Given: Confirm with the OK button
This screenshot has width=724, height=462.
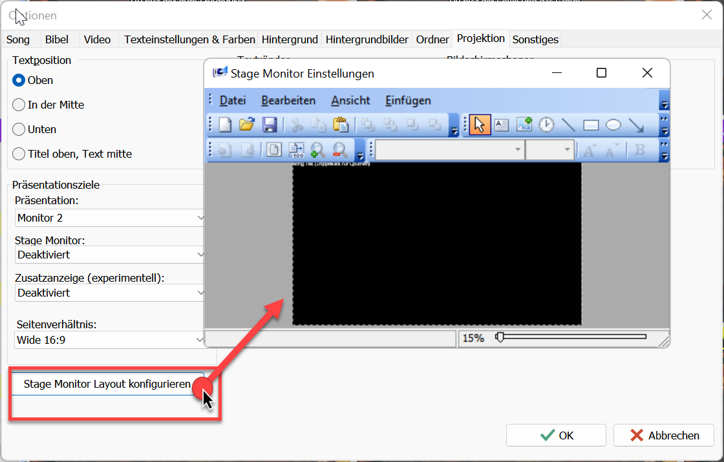Looking at the screenshot, I should coord(556,436).
